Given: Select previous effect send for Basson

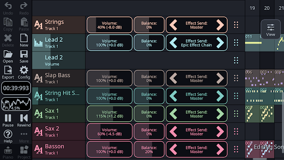Looking at the screenshot, I should click(x=174, y=149).
